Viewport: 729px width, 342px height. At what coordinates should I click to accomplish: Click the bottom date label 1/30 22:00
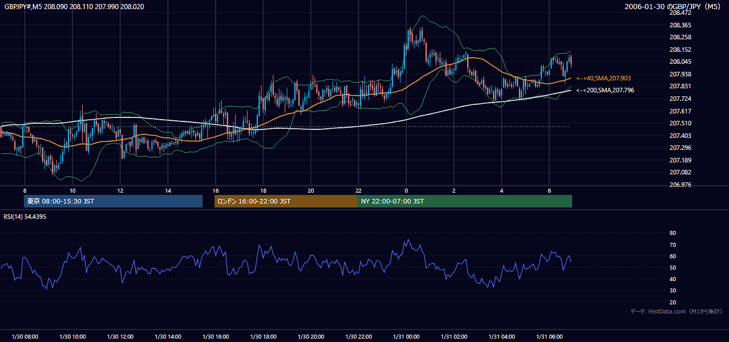358,337
